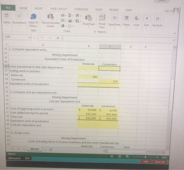
Task: Expand the Tables dropdown arrow
Action: [7, 25]
